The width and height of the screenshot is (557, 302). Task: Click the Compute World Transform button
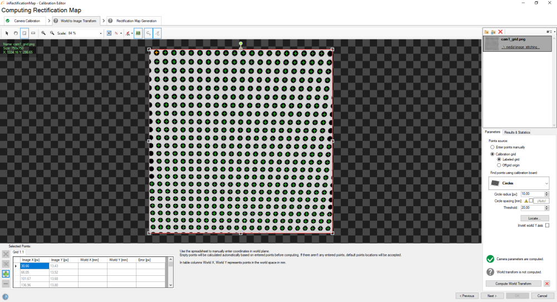pyautogui.click(x=514, y=284)
